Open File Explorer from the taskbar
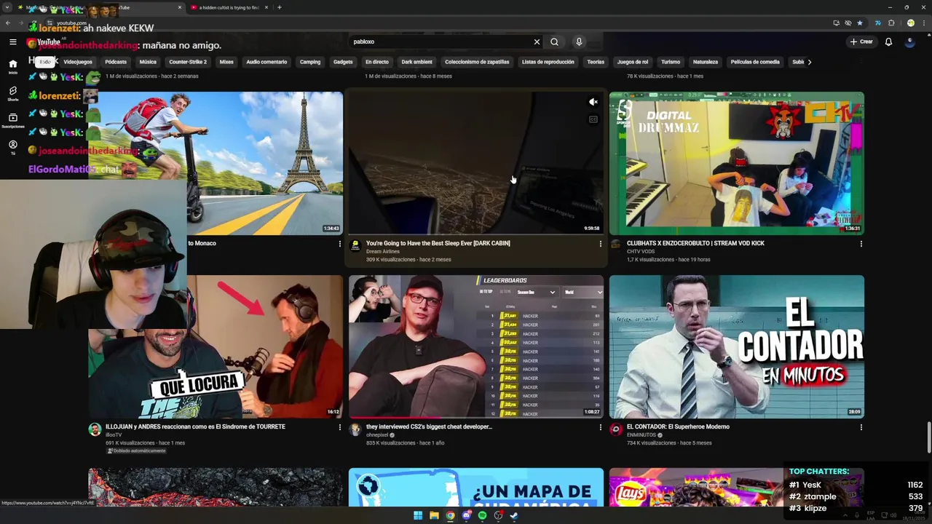The height and width of the screenshot is (524, 932). pos(434,515)
